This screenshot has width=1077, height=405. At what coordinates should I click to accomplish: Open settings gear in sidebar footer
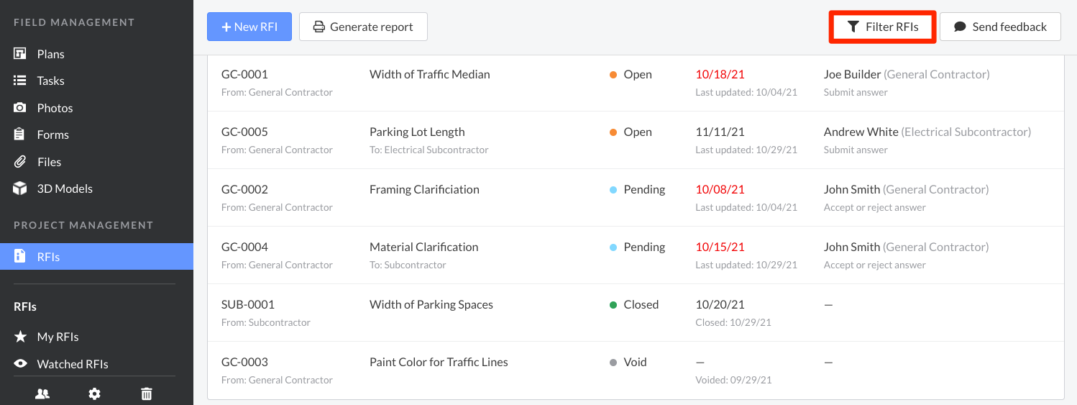(x=94, y=393)
